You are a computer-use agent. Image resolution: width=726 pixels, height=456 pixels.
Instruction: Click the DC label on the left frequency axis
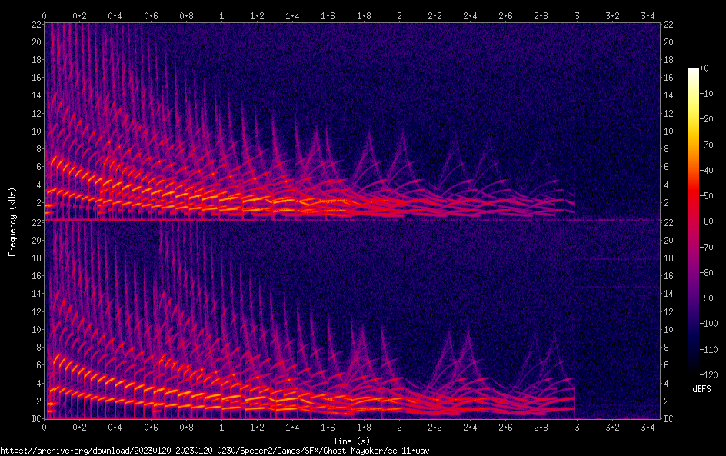coord(35,418)
